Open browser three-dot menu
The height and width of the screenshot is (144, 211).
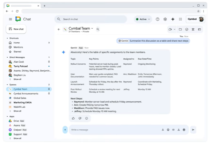203,11
